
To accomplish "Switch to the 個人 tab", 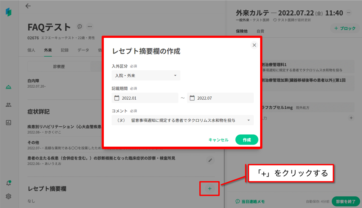I will coord(31,50).
